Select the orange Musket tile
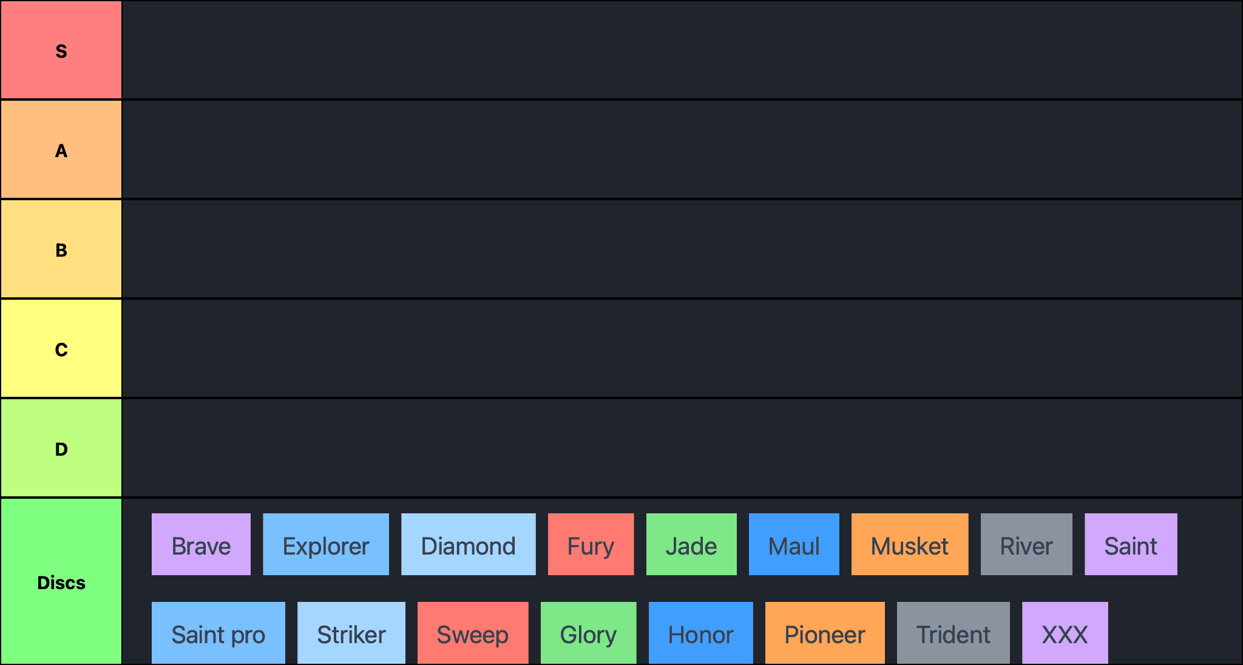Image resolution: width=1243 pixels, height=665 pixels. [x=910, y=544]
